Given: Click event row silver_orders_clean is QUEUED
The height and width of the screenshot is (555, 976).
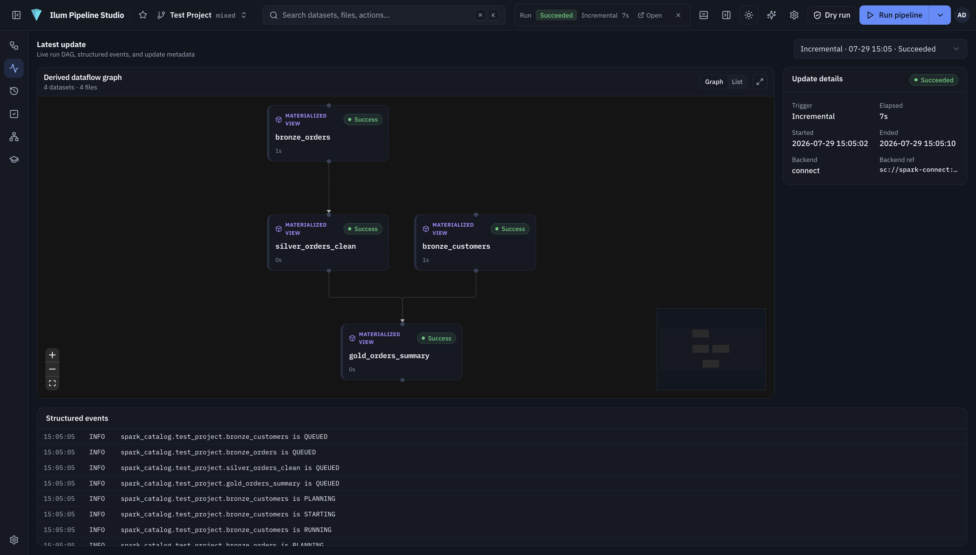Looking at the screenshot, I should point(502,468).
